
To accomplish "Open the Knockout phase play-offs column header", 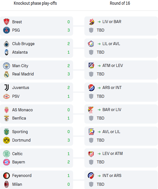I will [x=35, y=3].
